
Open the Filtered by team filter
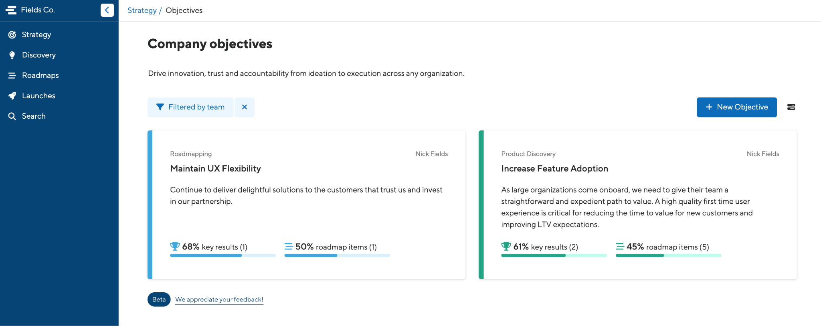190,107
